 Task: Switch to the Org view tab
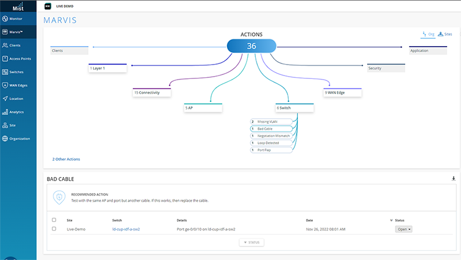click(x=428, y=35)
